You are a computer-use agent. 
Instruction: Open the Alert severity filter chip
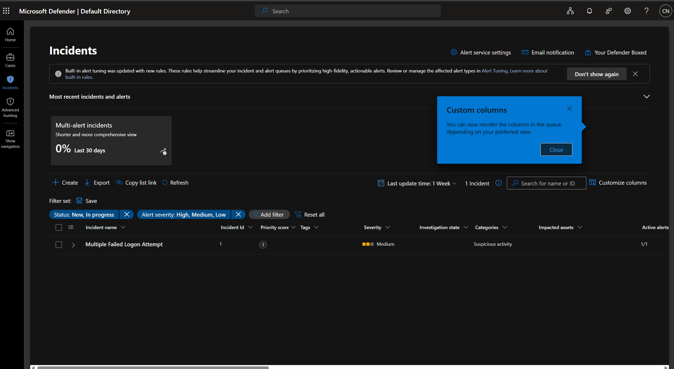(184, 215)
